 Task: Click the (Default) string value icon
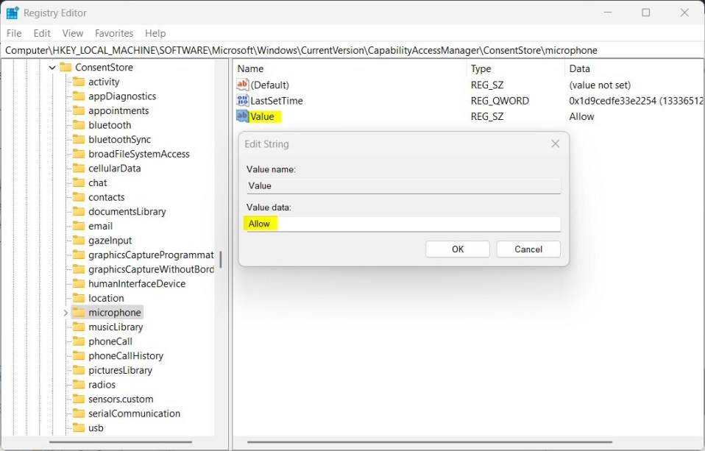pos(242,85)
